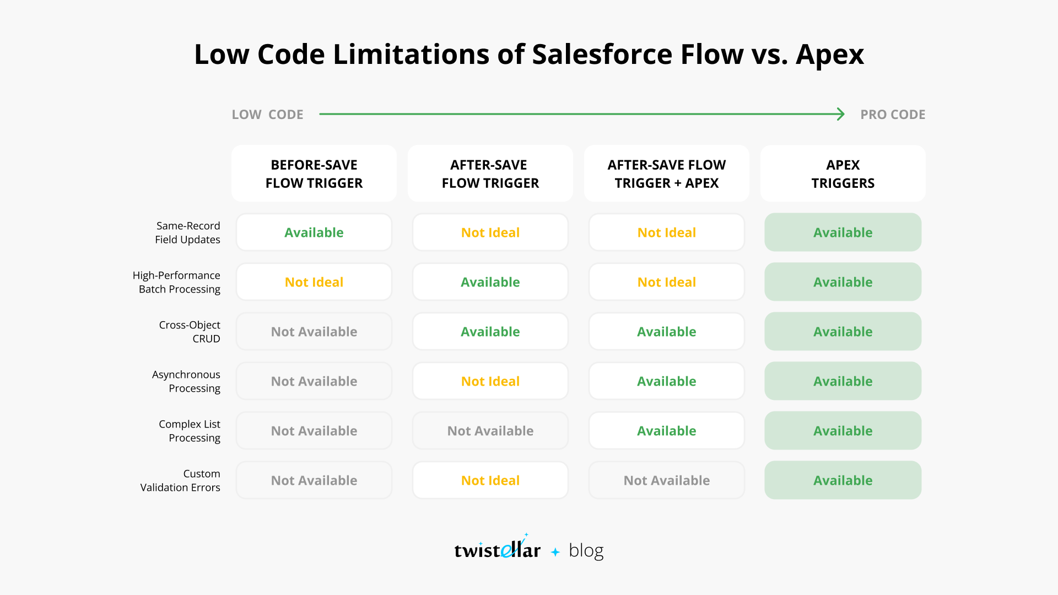Click Not Available cell for After-Save Complex List
The image size is (1058, 595).
point(490,431)
